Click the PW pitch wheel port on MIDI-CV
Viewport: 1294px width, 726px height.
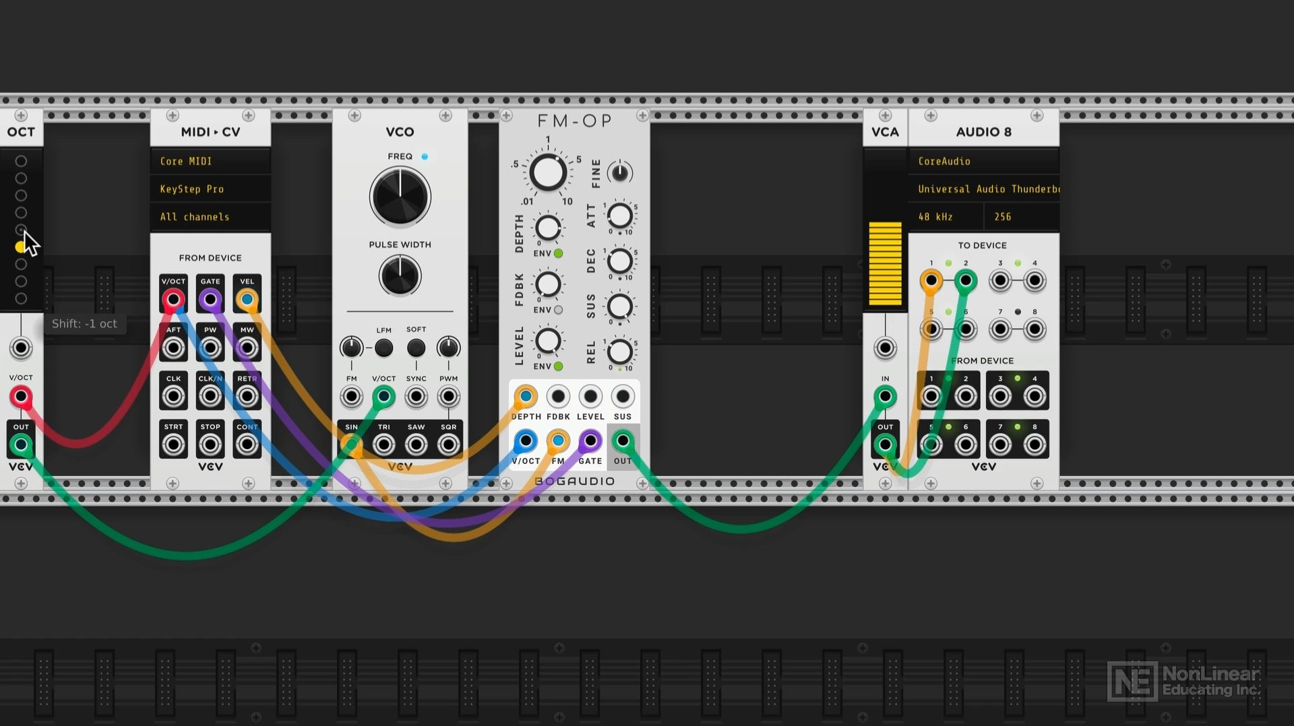[x=210, y=348]
